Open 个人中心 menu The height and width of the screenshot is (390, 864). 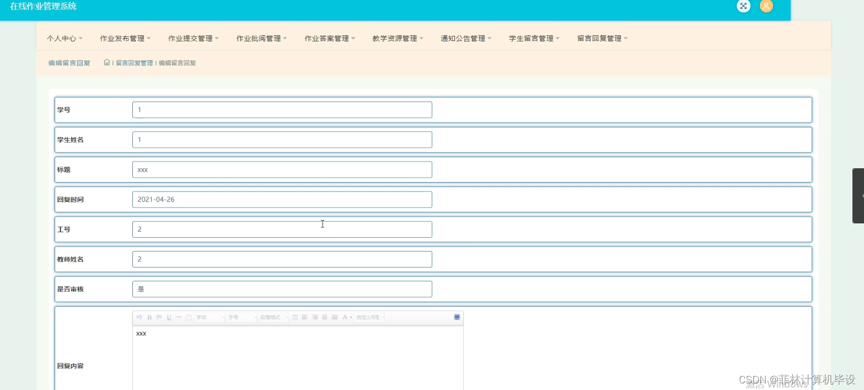(65, 39)
